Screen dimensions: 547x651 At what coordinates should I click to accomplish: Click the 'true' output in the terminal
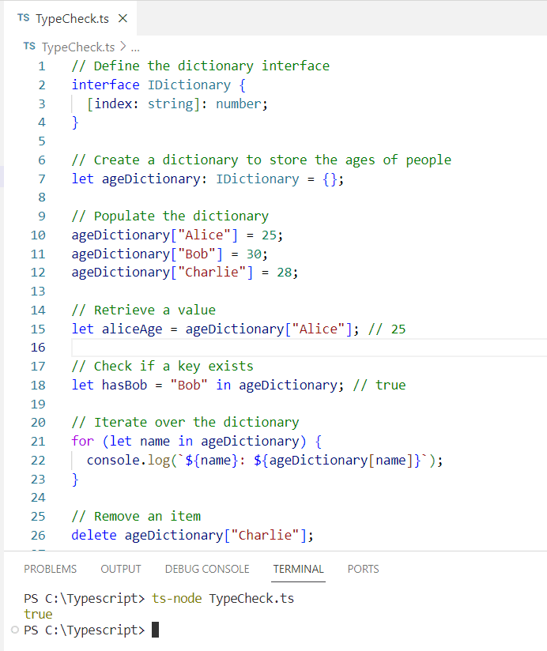(x=38, y=614)
